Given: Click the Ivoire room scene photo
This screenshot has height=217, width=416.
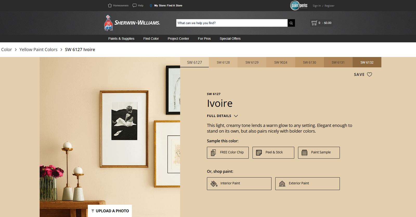Looking at the screenshot, I should [110, 137].
